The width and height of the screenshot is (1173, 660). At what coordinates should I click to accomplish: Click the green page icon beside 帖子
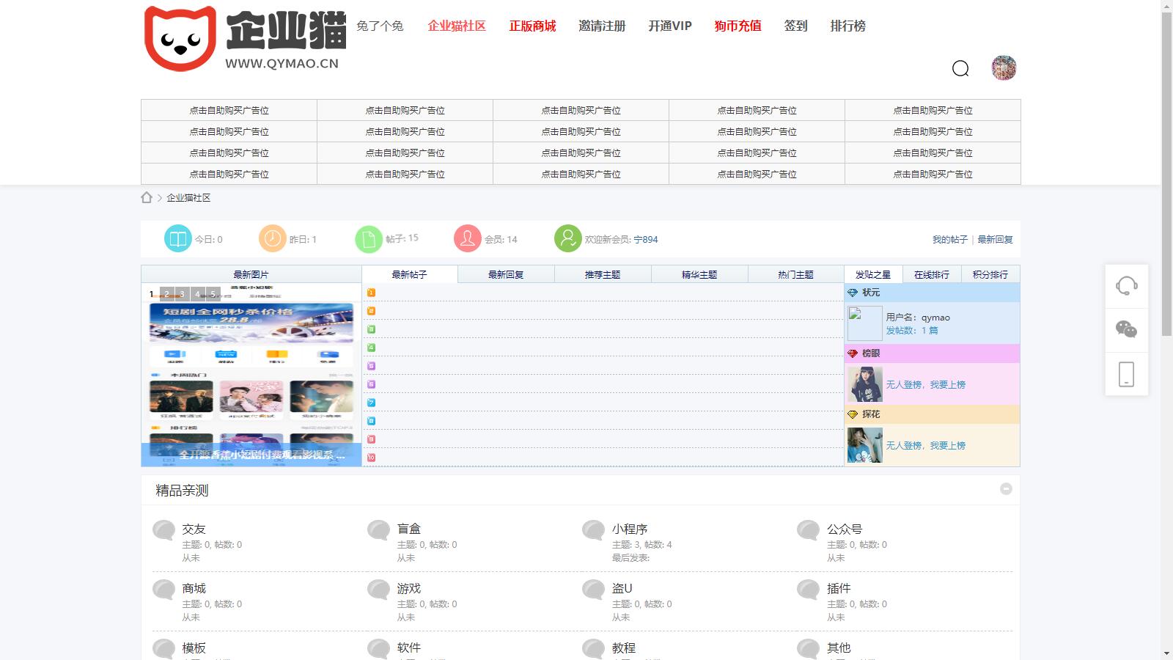pyautogui.click(x=369, y=238)
